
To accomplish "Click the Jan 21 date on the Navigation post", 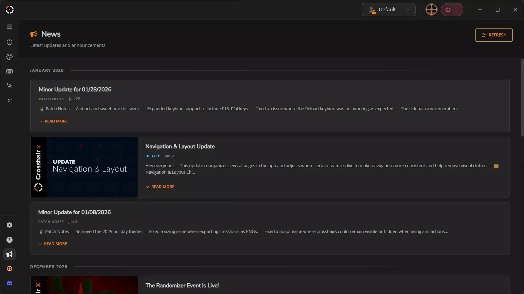I will coord(170,156).
